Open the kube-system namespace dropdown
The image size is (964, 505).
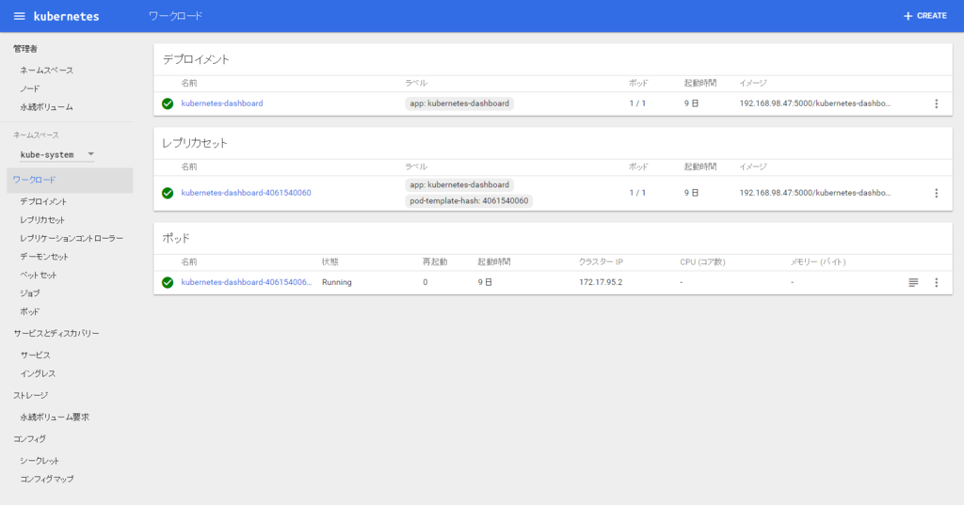(56, 155)
